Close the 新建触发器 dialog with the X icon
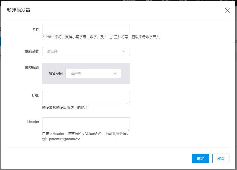This screenshot has height=170, width=237. [227, 10]
